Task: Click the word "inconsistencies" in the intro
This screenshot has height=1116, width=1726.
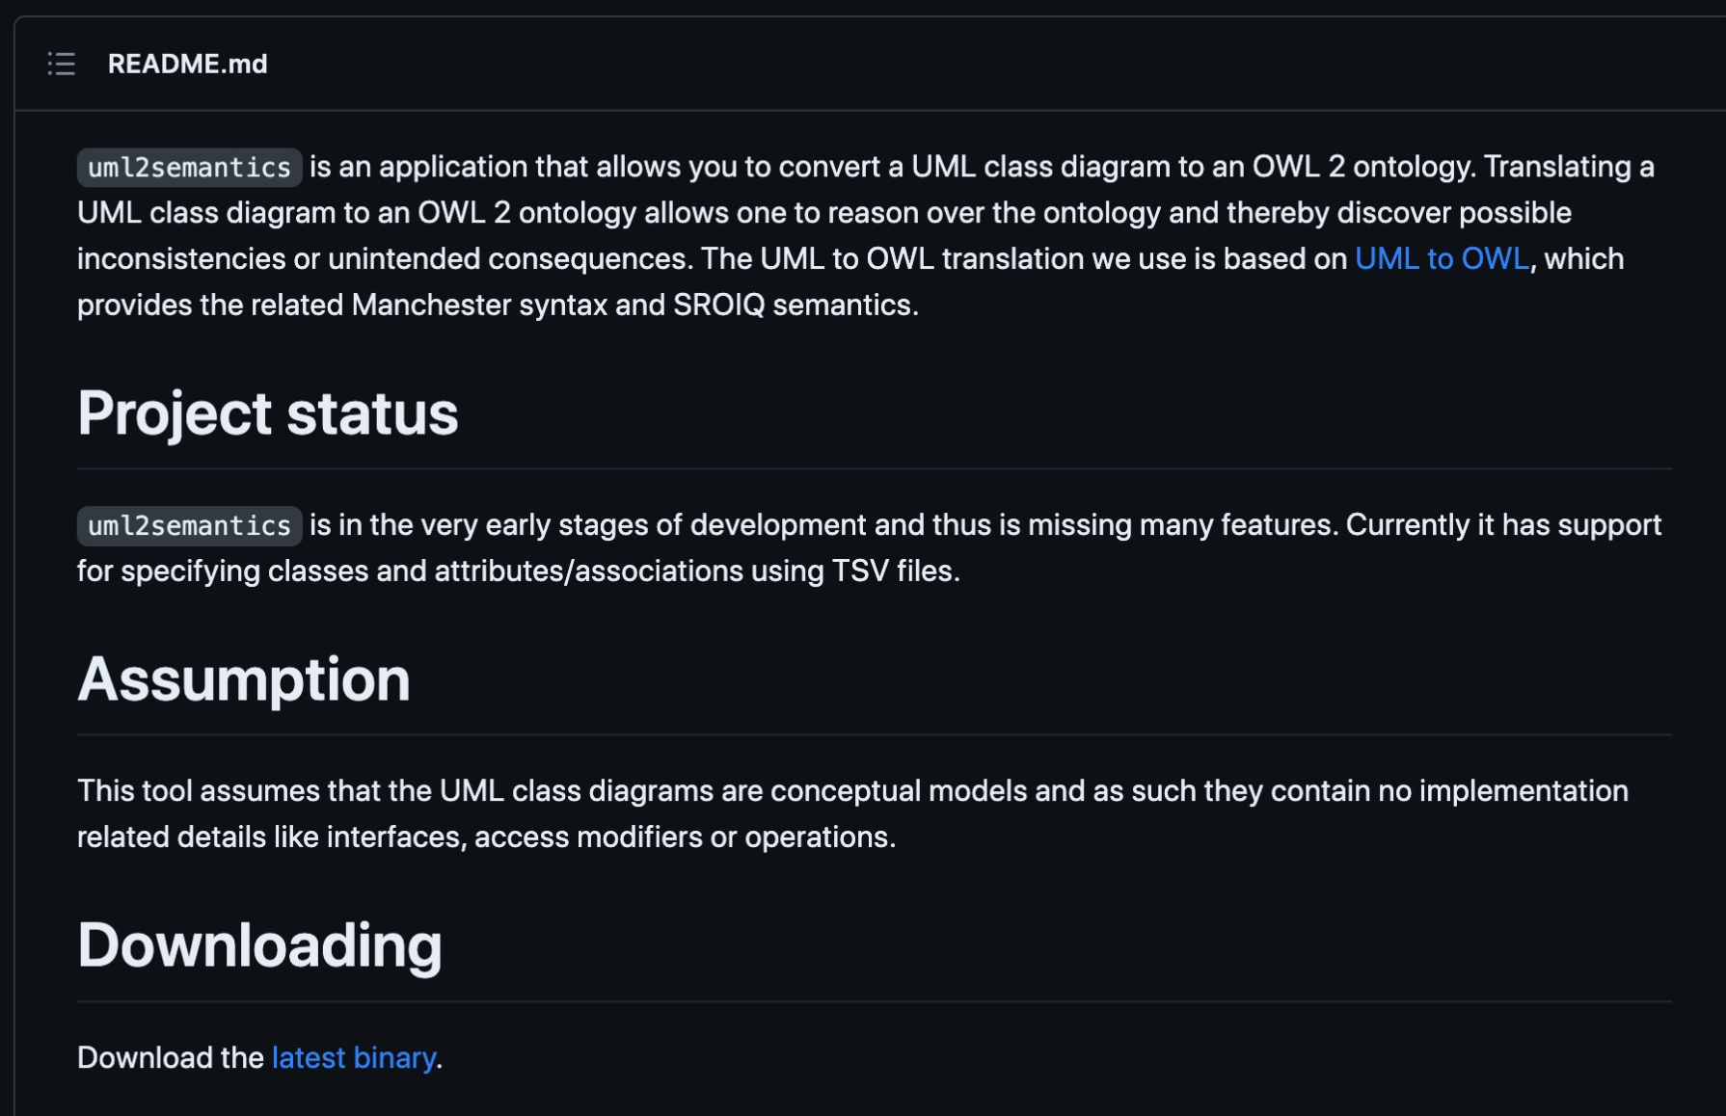Action: coord(181,258)
